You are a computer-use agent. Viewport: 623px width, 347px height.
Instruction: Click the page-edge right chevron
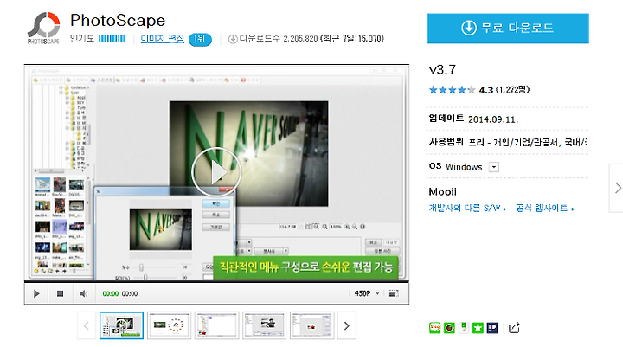[x=618, y=188]
